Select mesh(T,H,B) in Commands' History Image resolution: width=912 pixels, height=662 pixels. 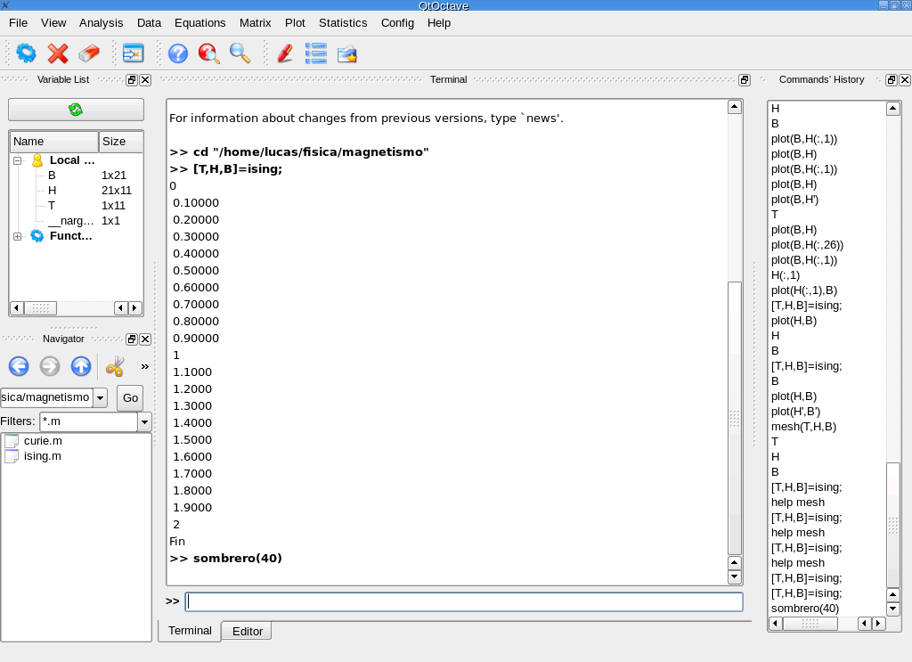(x=804, y=427)
